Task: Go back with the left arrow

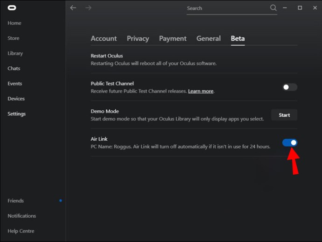Action: 73,8
